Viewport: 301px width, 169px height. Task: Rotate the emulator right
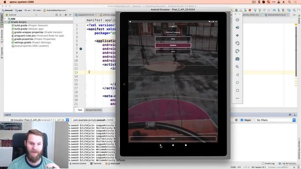coord(238,51)
